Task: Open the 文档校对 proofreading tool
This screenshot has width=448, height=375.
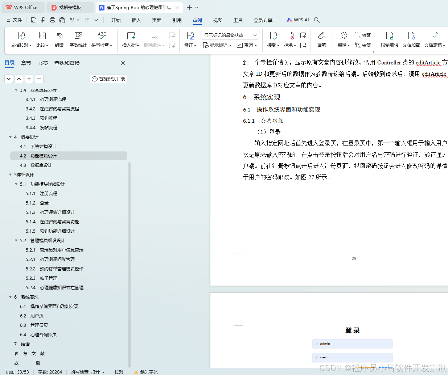Action: click(x=21, y=40)
